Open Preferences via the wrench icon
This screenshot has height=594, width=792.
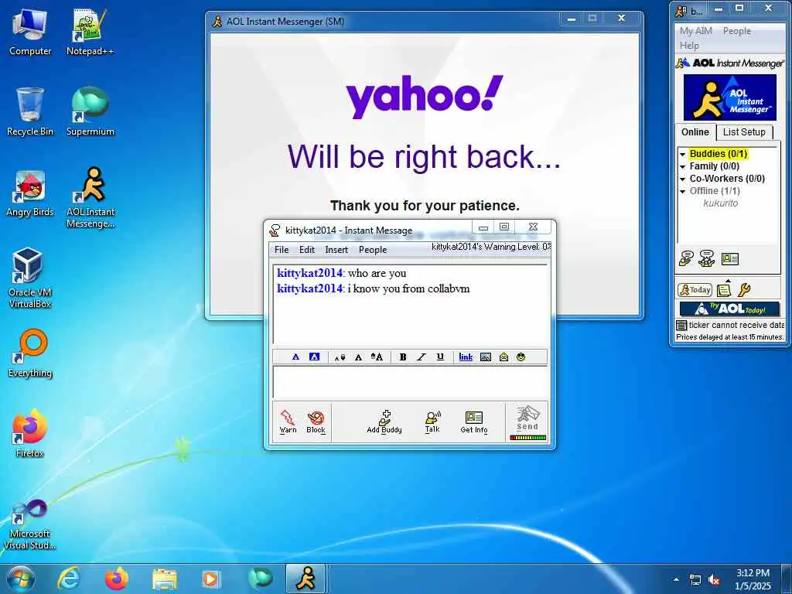(744, 289)
